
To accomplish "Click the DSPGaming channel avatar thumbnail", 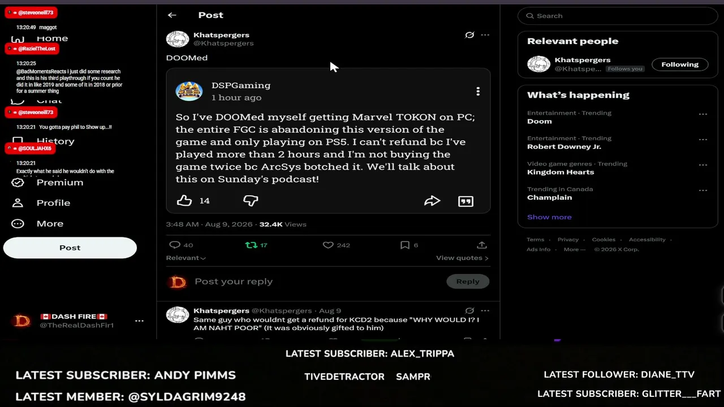I will tap(189, 91).
